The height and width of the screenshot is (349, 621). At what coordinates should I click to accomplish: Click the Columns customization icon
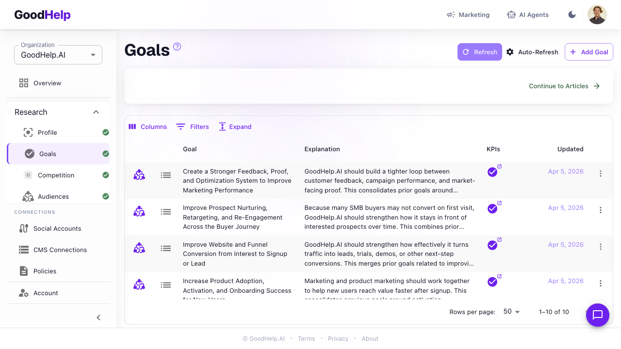point(132,127)
